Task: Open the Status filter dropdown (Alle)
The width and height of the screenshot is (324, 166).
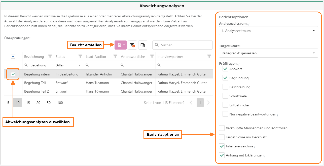Action: point(68,65)
